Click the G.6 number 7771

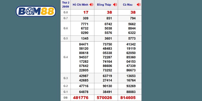[x=85, y=24]
